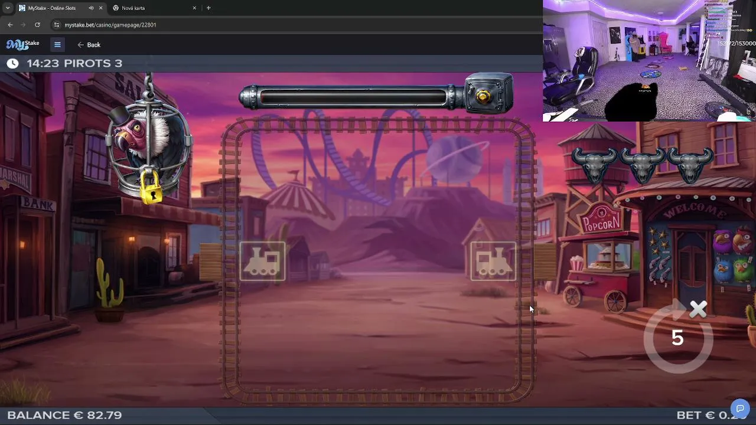This screenshot has width=756, height=425.
Task: Open the live chat support bubble
Action: 740,408
